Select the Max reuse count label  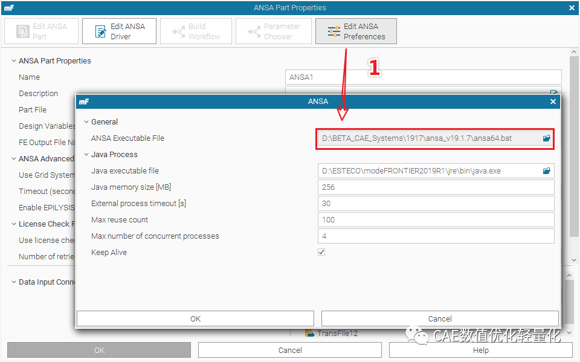pos(120,220)
